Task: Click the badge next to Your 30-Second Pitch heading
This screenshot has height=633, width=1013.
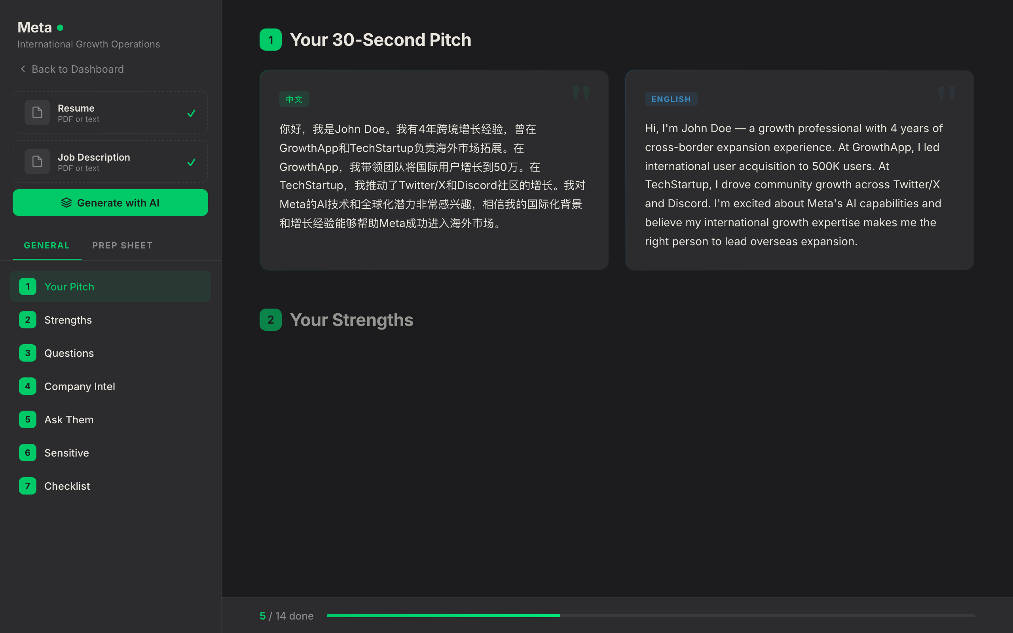Action: coord(270,40)
